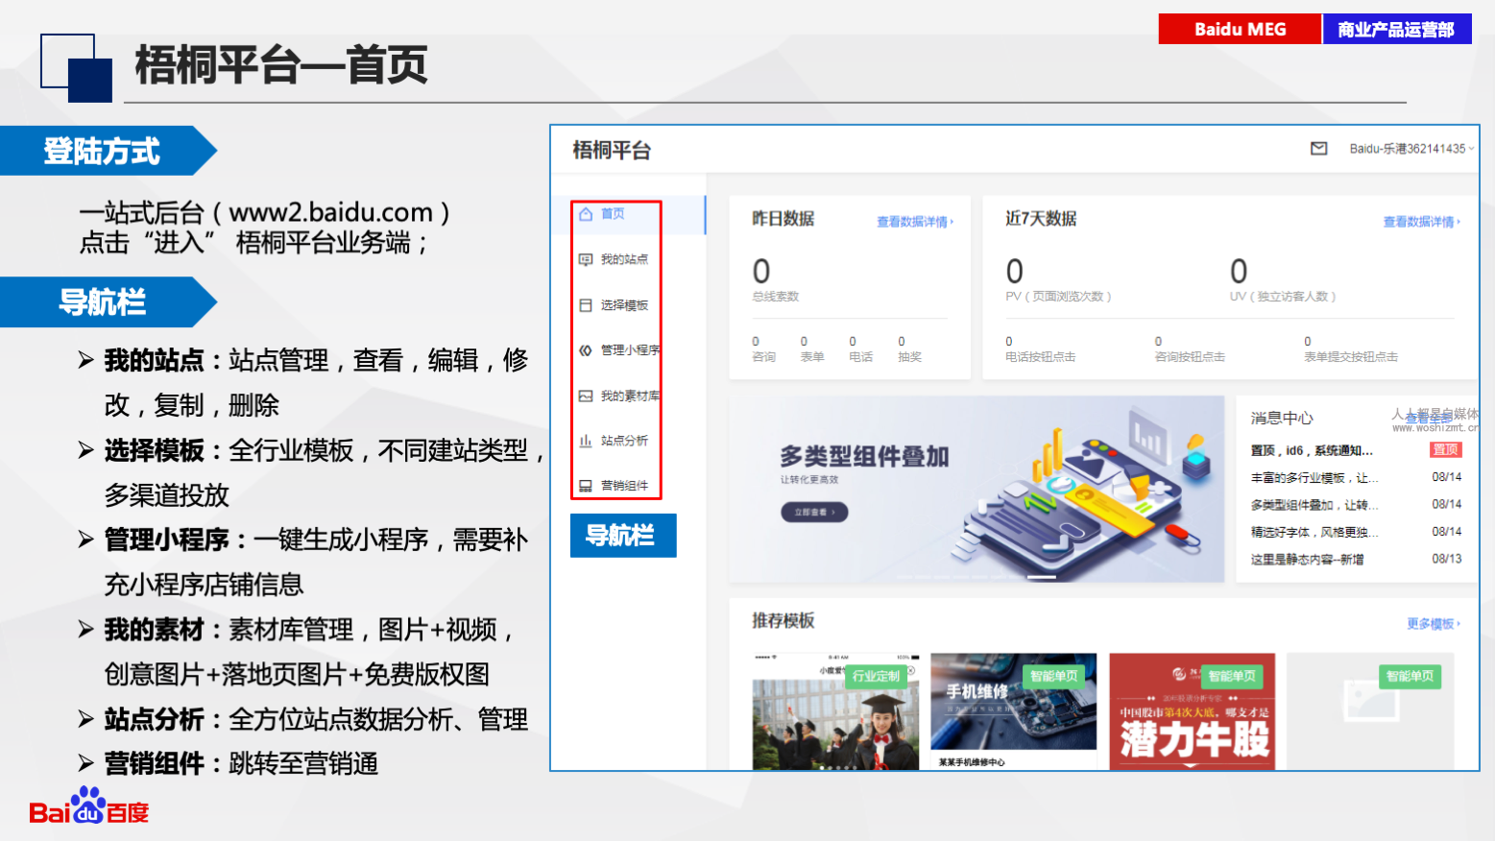Go to 管理小程序 using its icon
Screen dimensions: 1495x841
click(x=586, y=350)
